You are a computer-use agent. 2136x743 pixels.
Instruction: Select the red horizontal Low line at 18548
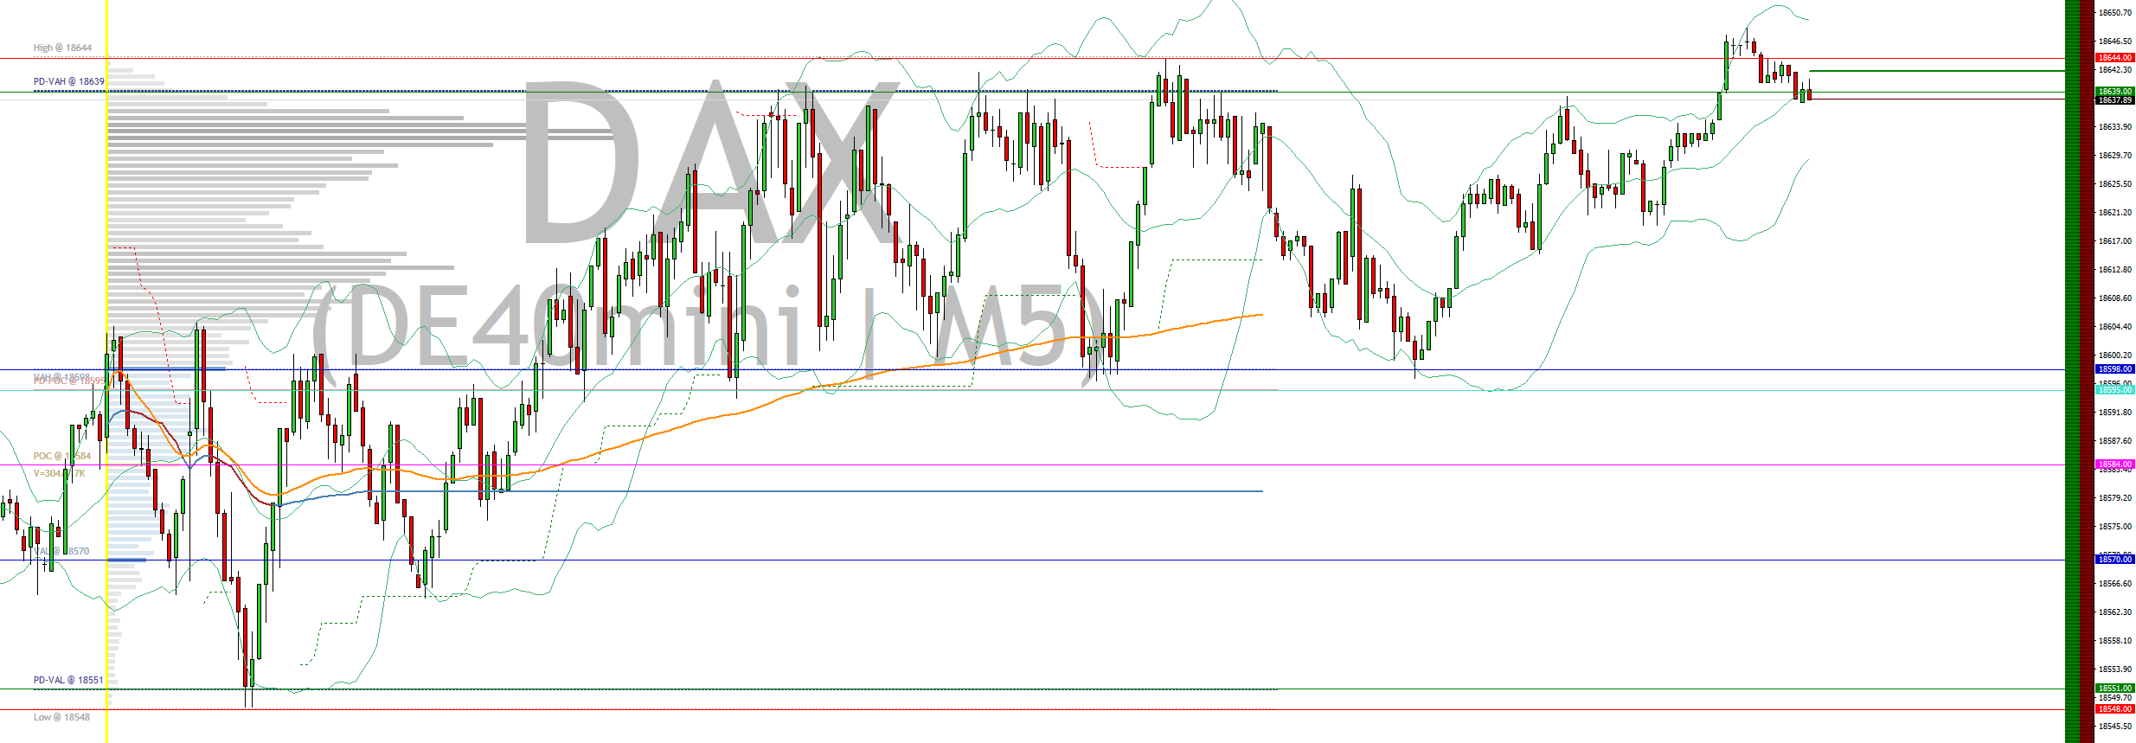pyautogui.click(x=1032, y=709)
